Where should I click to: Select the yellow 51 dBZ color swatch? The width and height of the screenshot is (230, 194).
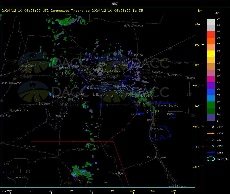point(211,54)
